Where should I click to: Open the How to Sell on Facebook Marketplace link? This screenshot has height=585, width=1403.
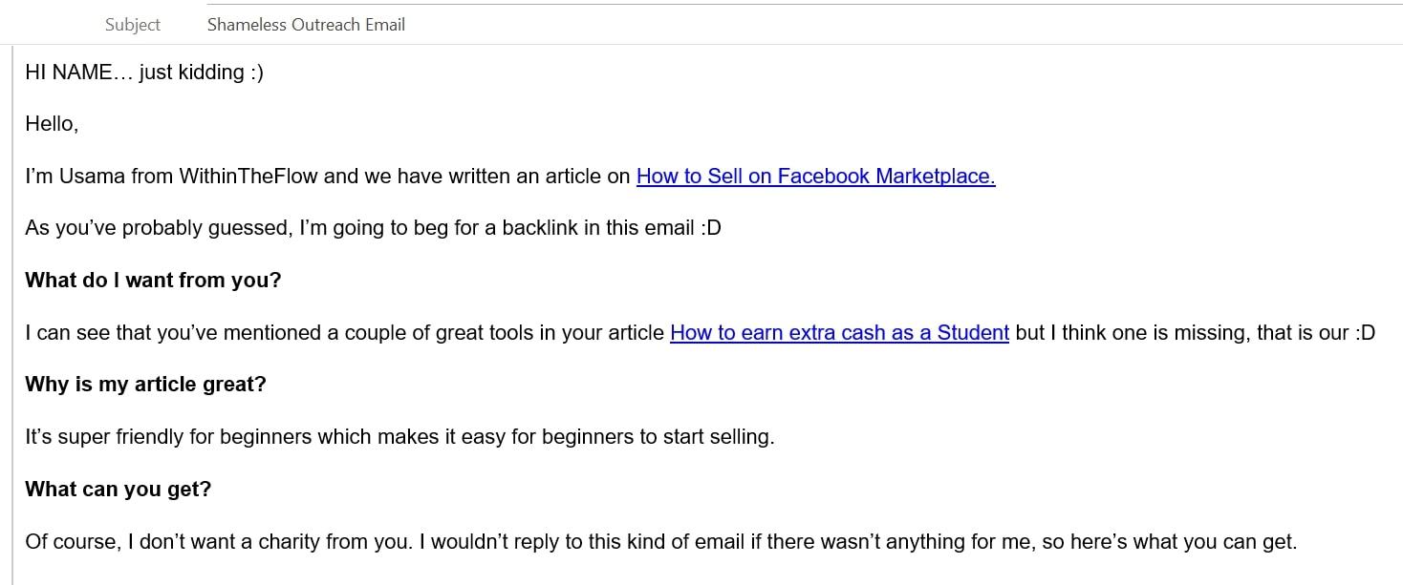coord(815,177)
